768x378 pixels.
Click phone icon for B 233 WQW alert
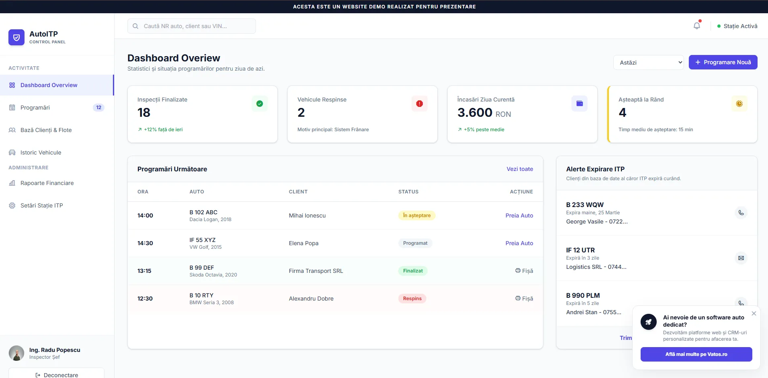tap(741, 213)
